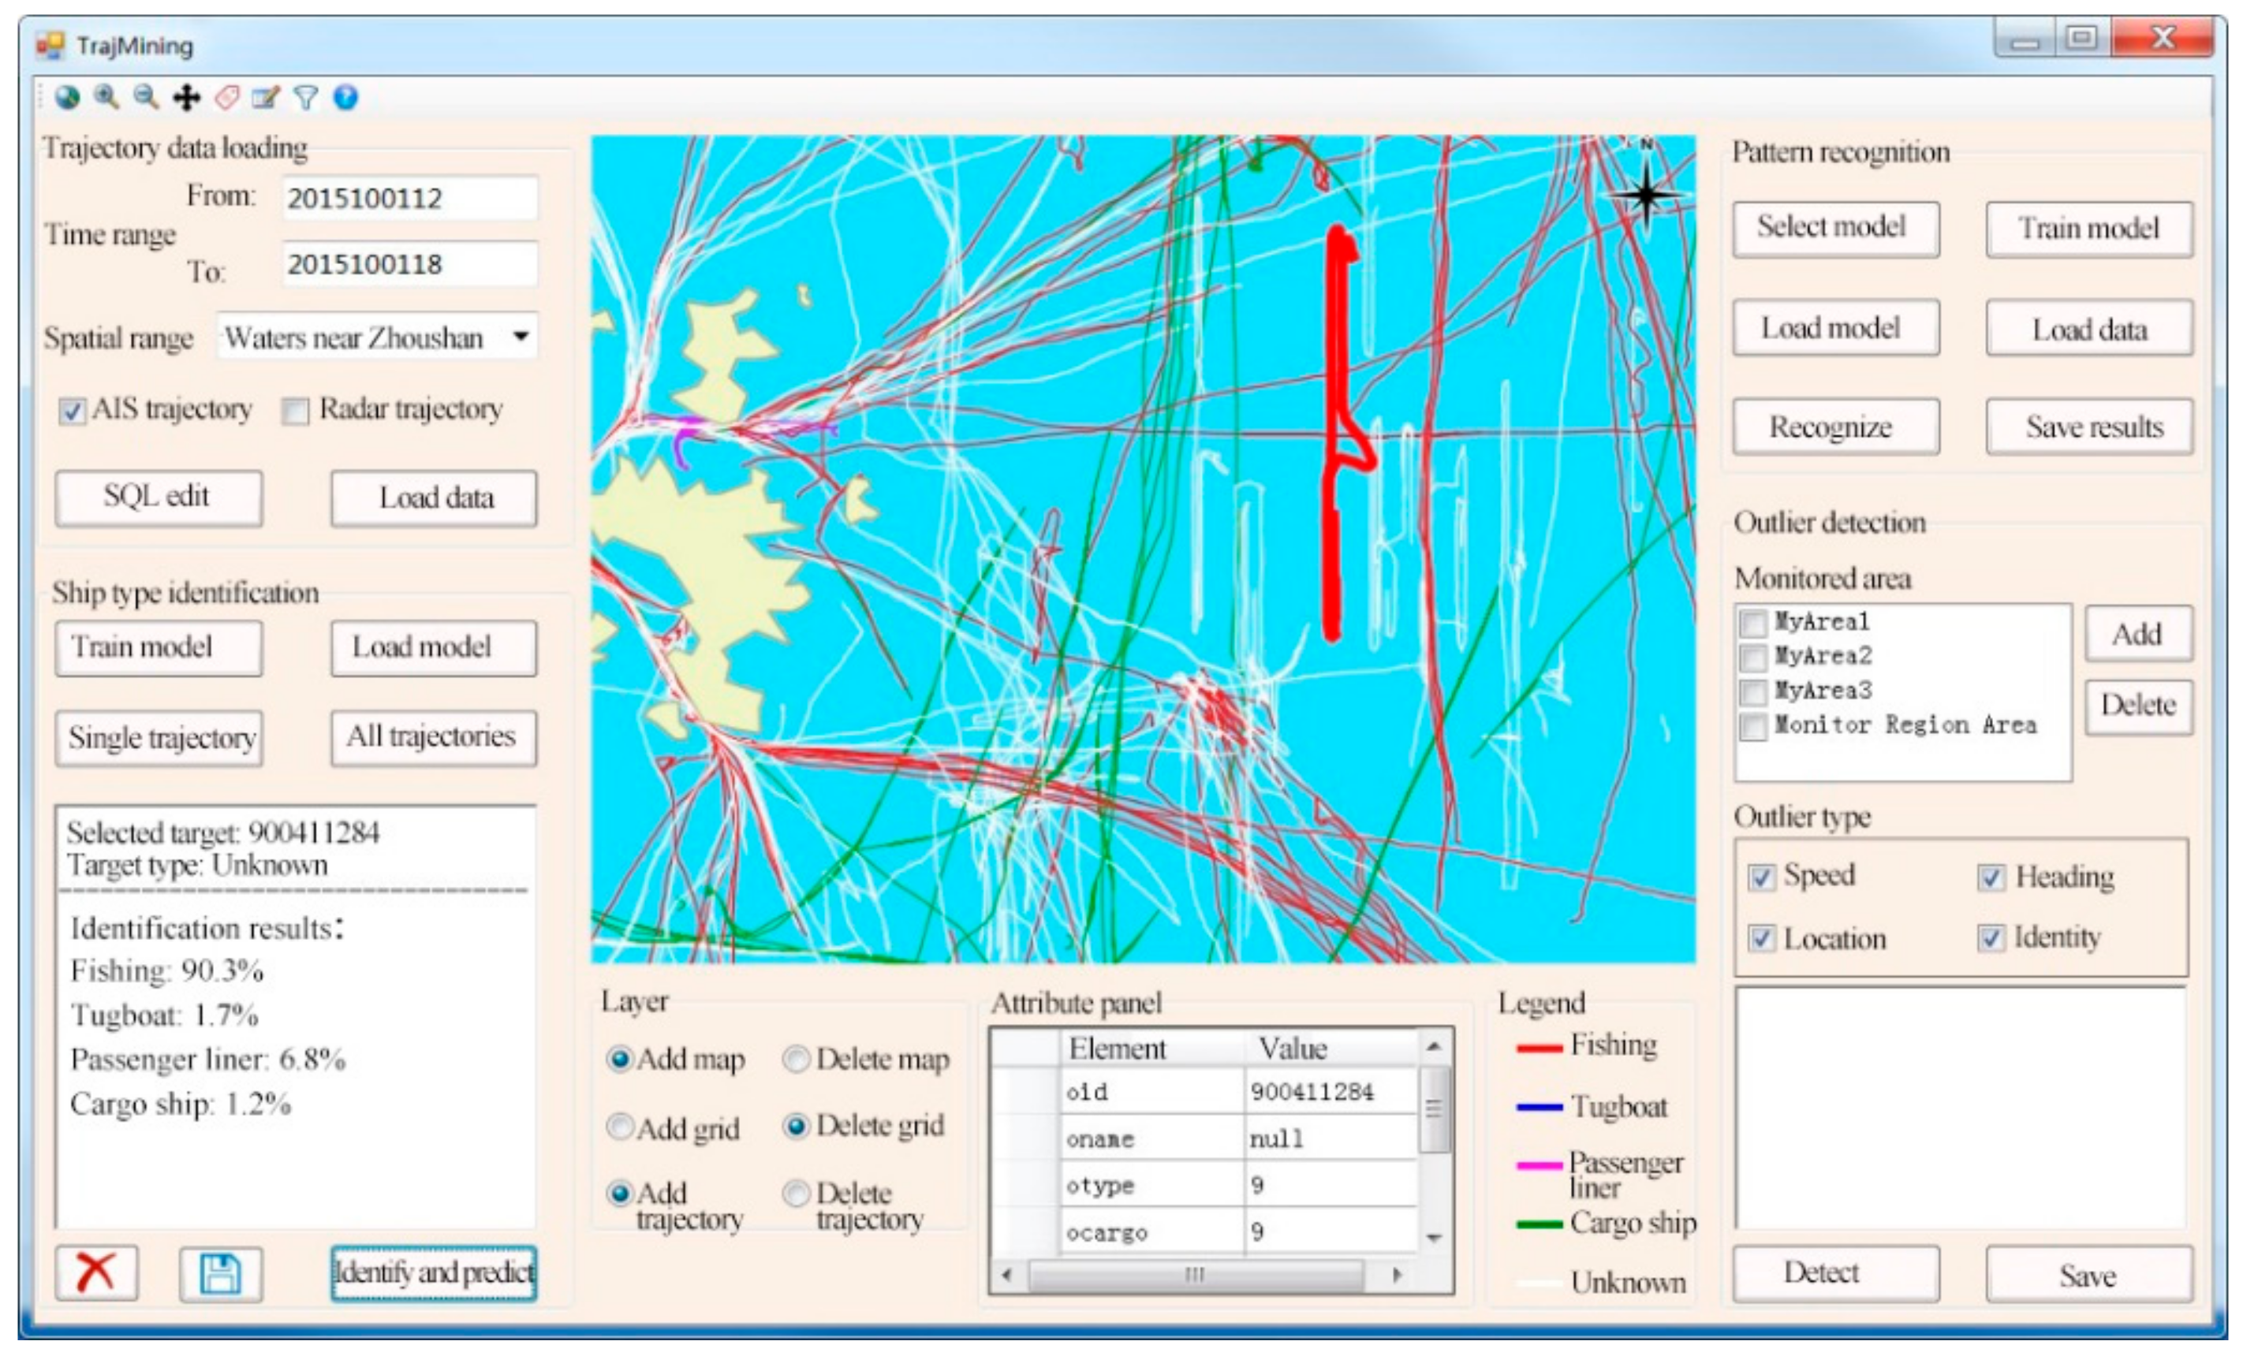
Task: Click the red X clear results icon
Action: (x=96, y=1272)
